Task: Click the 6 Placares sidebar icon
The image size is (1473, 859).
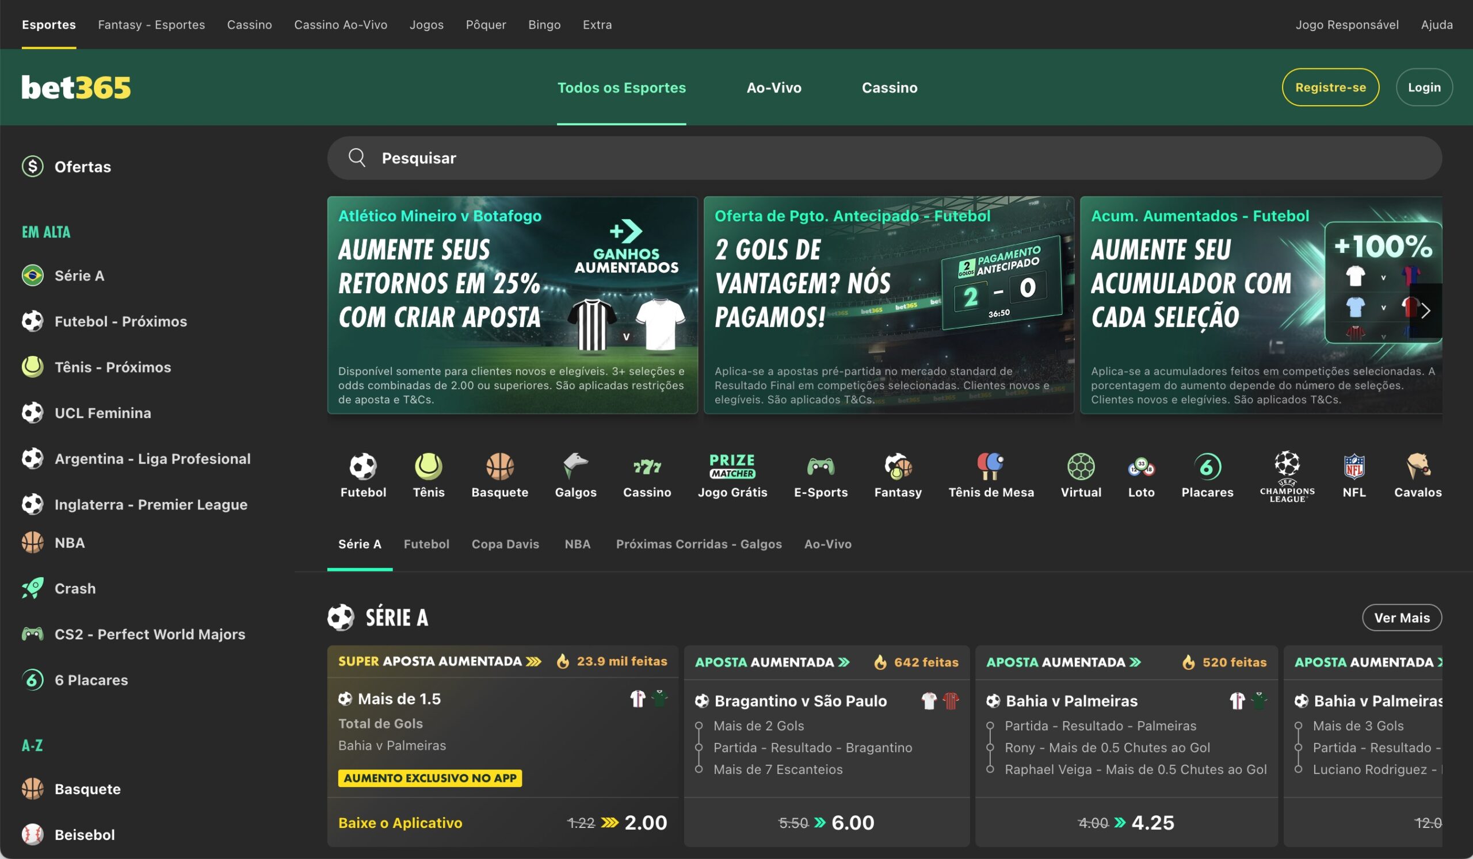Action: (x=33, y=680)
